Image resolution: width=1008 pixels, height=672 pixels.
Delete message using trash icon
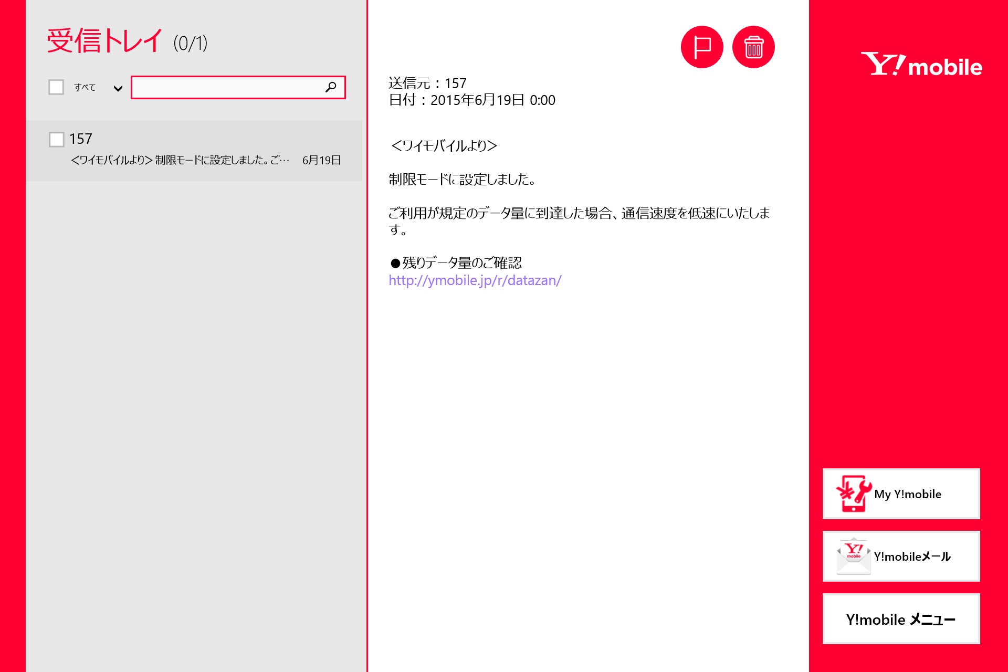click(x=753, y=47)
